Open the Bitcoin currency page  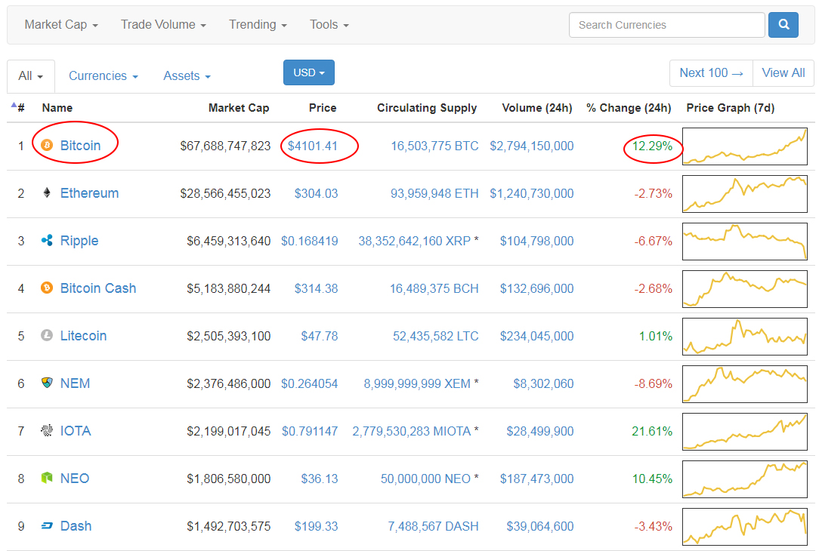coord(80,145)
